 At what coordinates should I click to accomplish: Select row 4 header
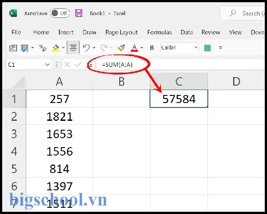click(14, 152)
